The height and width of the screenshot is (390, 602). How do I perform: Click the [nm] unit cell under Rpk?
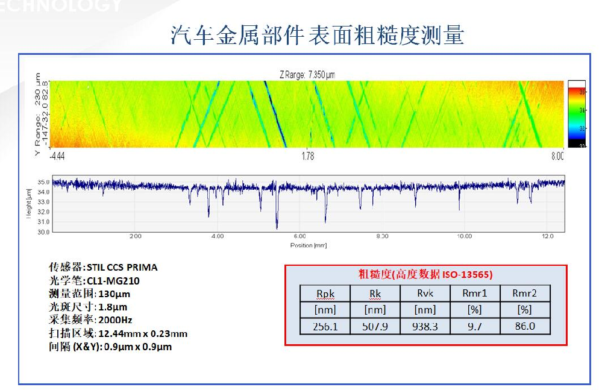325,310
